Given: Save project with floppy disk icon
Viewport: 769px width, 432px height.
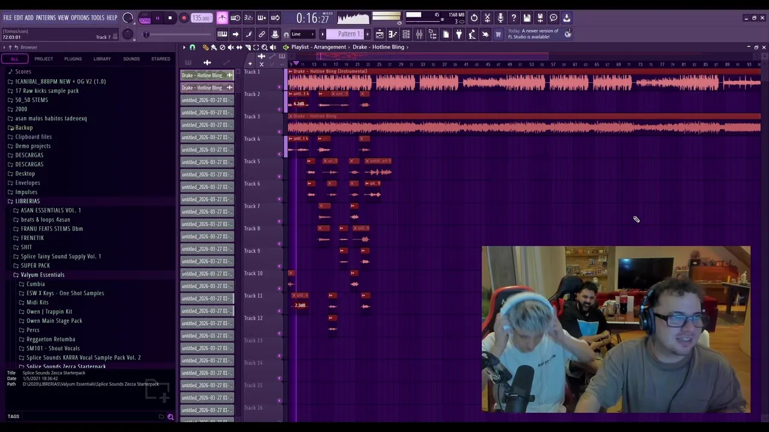Looking at the screenshot, I should [x=527, y=18].
